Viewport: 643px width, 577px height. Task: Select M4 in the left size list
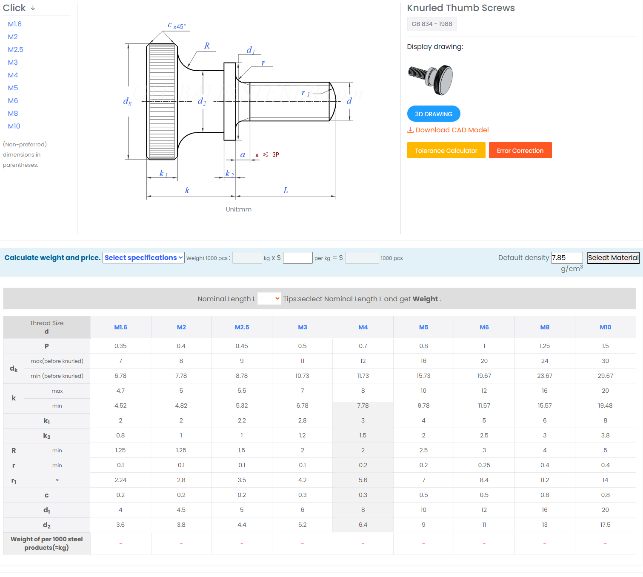pyautogui.click(x=13, y=75)
